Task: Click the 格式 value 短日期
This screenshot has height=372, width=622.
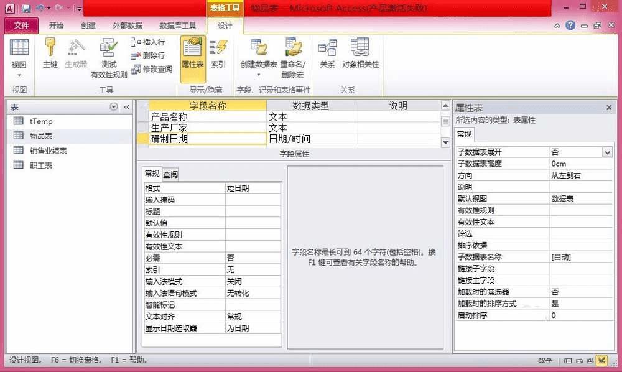Action: (x=253, y=188)
